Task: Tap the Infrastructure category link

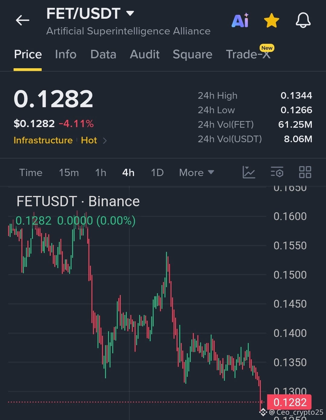Action: 43,140
